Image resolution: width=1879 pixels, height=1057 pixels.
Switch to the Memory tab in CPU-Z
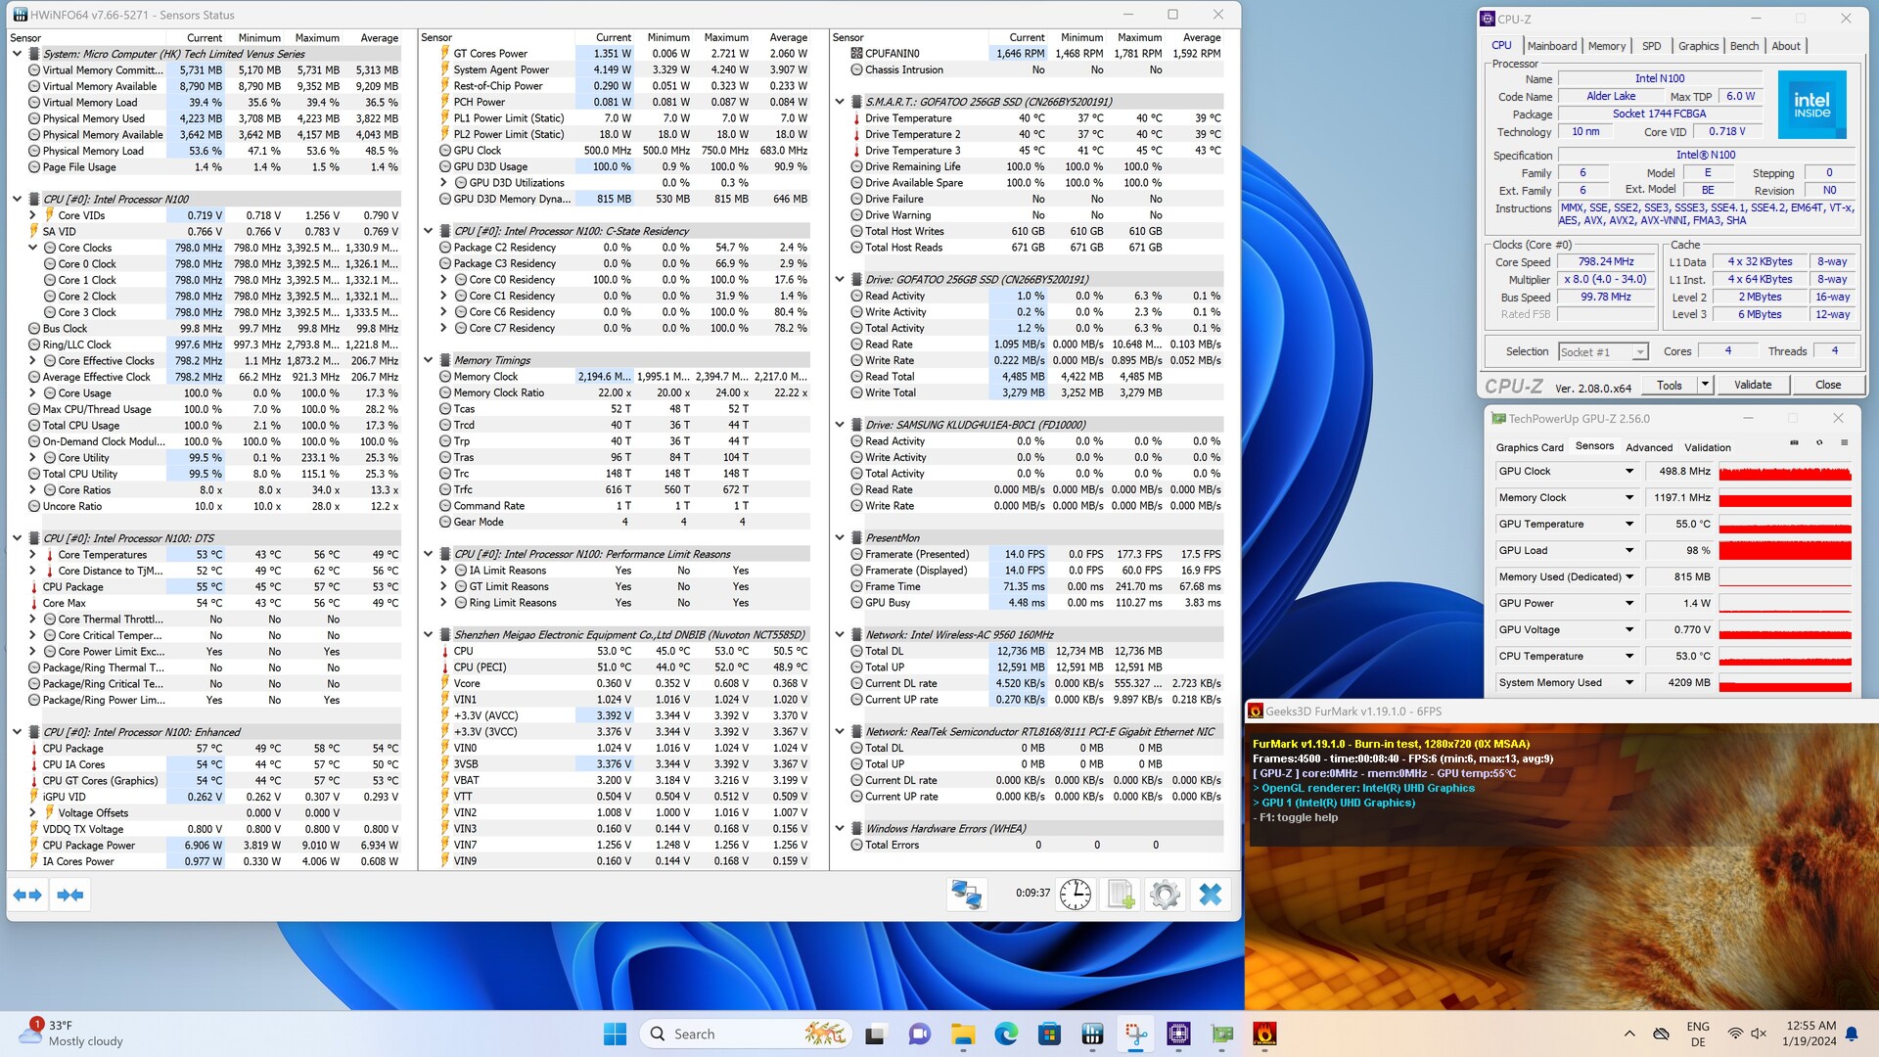coord(1606,46)
